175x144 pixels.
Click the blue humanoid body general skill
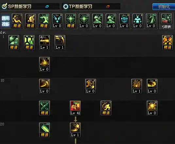pos(137,21)
